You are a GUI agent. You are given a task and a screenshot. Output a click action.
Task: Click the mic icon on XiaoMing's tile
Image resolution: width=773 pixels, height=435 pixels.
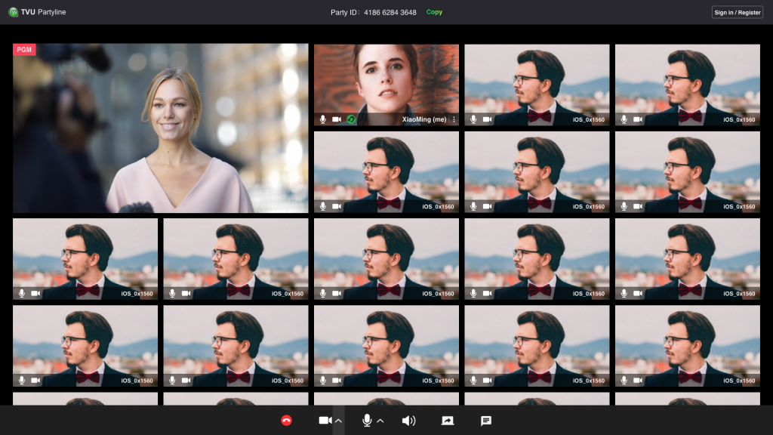323,119
